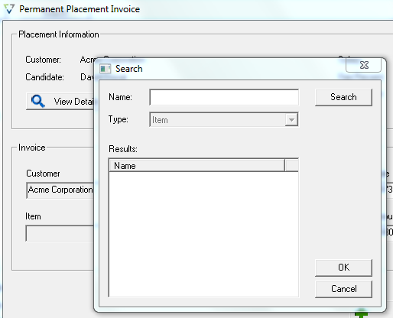Confirm the search with OK
The width and height of the screenshot is (393, 318).
point(343,268)
